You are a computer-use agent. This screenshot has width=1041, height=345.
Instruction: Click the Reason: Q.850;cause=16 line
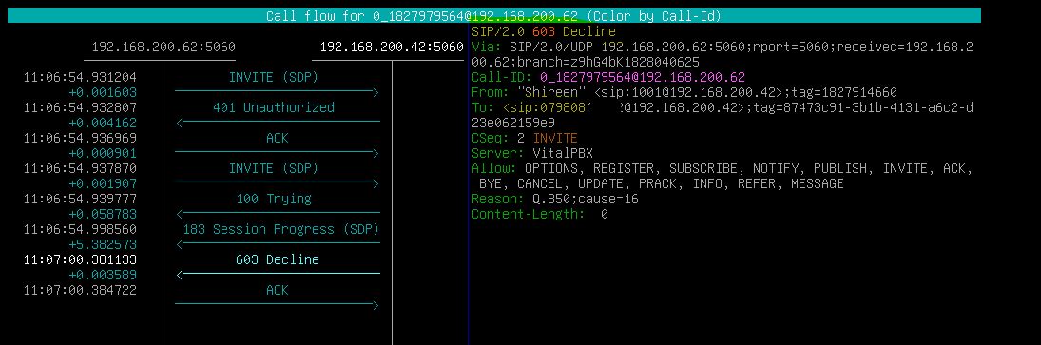click(x=555, y=199)
